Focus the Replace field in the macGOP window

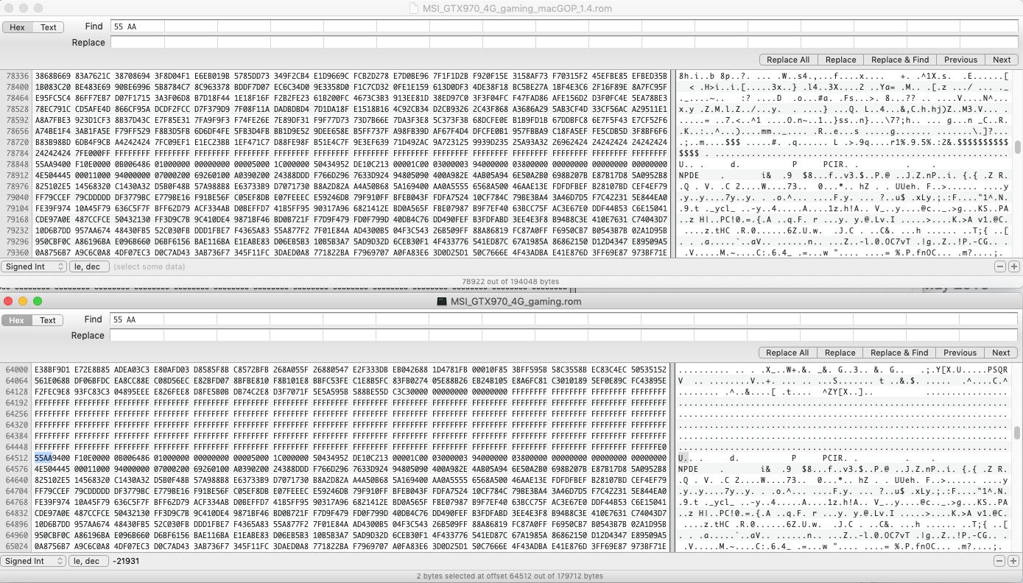pyautogui.click(x=566, y=43)
